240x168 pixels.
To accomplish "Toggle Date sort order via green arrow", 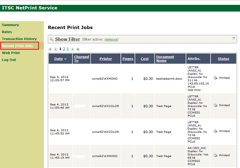I will click(x=65, y=59).
